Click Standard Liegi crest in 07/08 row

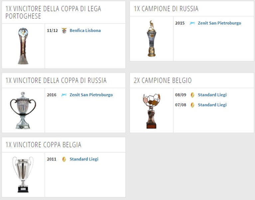pyautogui.click(x=192, y=105)
